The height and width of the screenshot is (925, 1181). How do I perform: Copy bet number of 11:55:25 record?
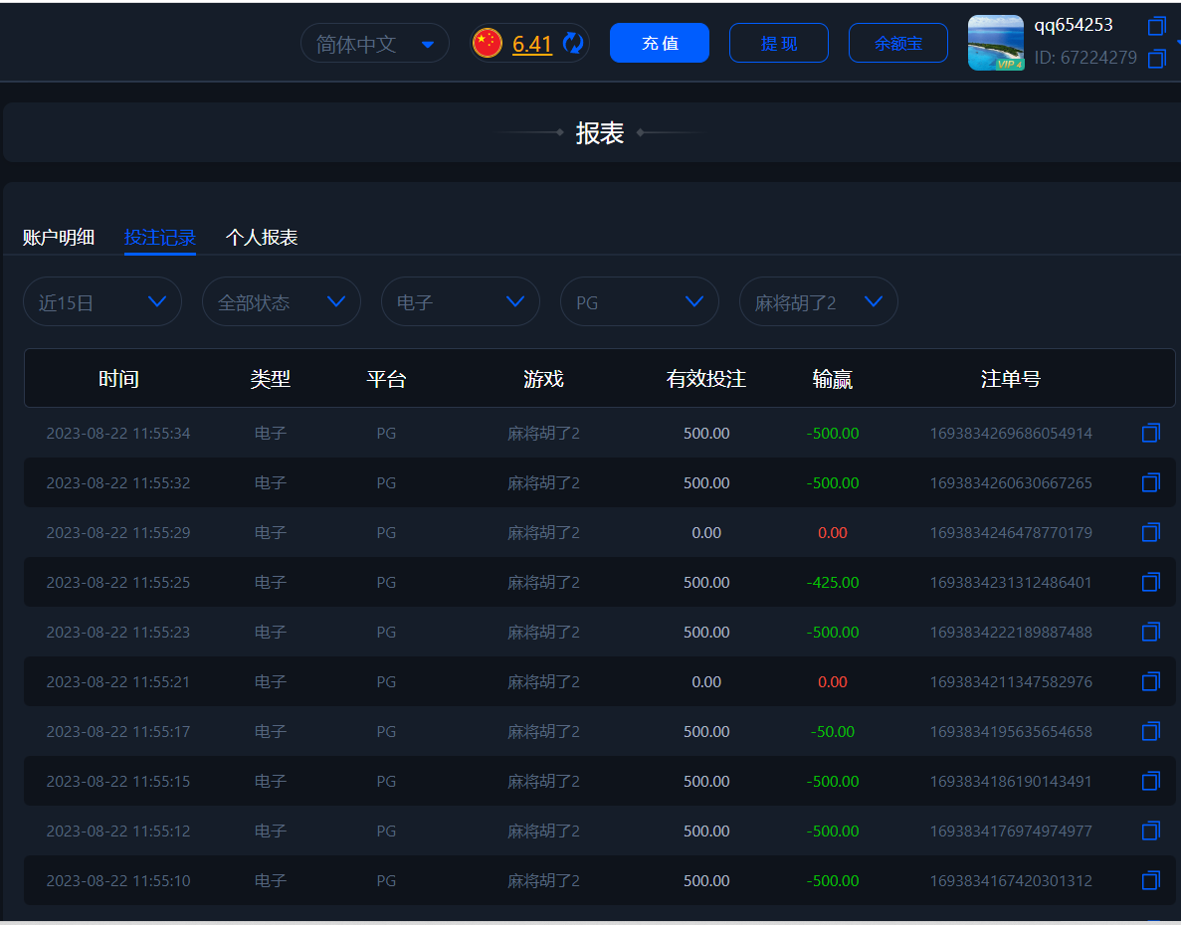pos(1151,582)
